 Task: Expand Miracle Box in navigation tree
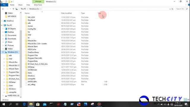[x=4, y=62]
